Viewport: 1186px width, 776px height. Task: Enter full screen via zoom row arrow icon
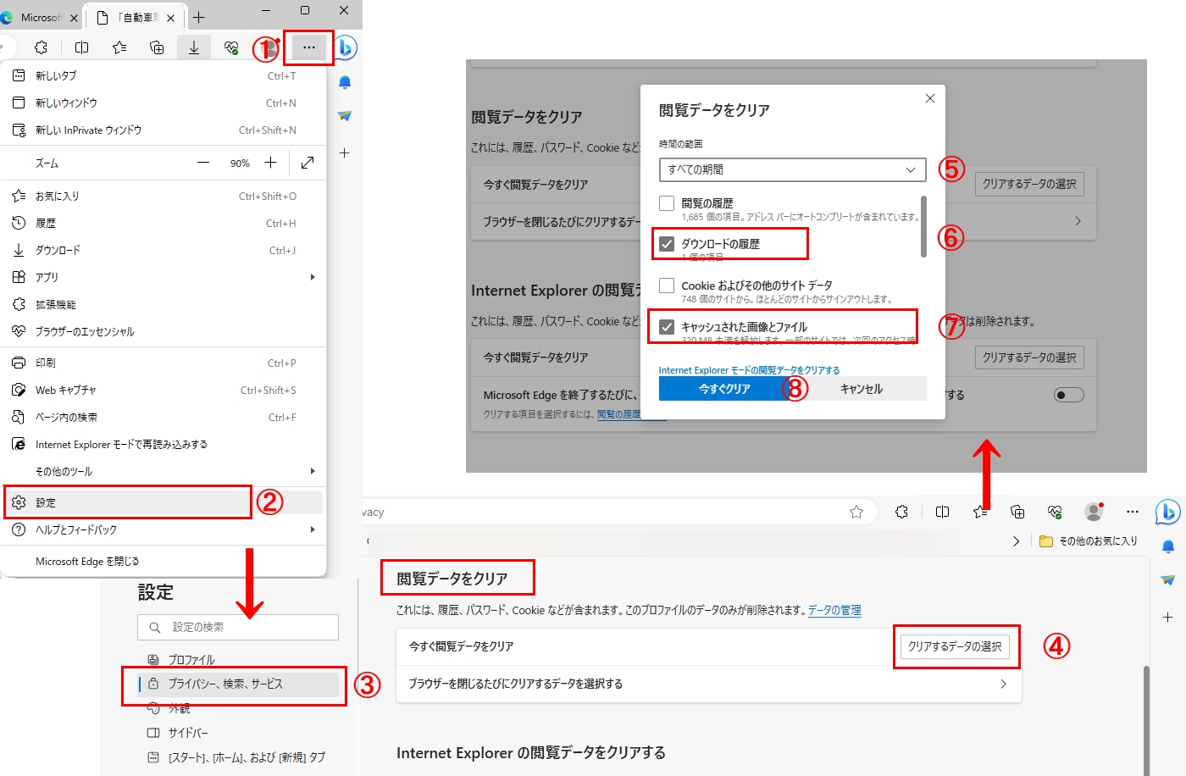308,163
